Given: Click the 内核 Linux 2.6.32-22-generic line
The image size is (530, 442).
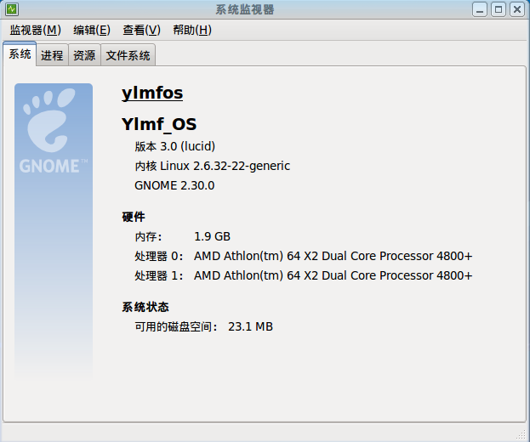Looking at the screenshot, I should click(x=212, y=166).
